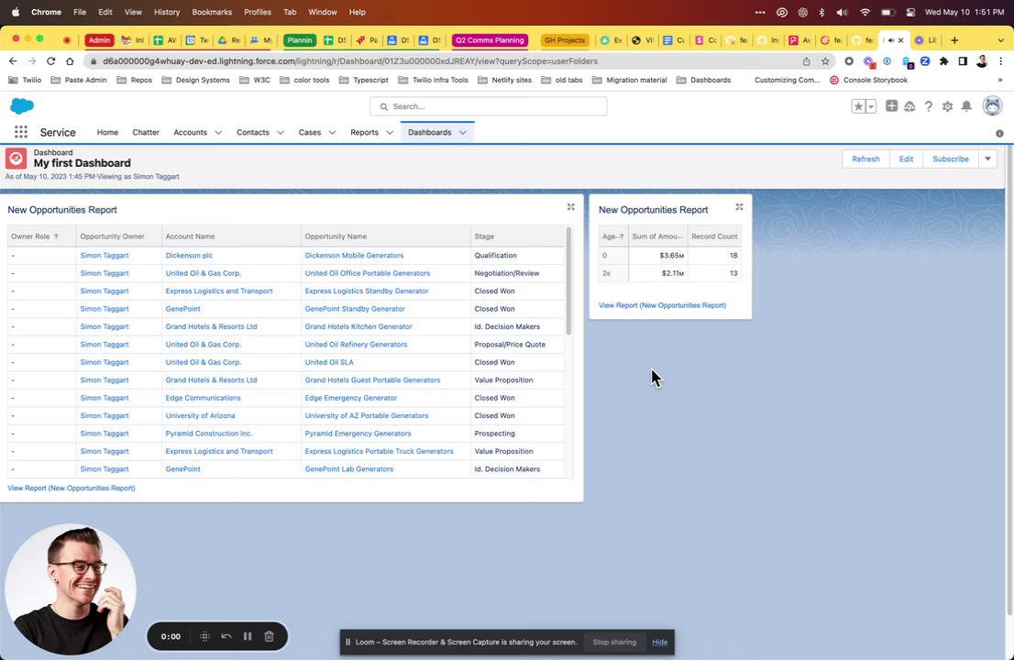Click the Salesforce cloud logo
Screen dimensions: 1014x660
click(x=22, y=106)
